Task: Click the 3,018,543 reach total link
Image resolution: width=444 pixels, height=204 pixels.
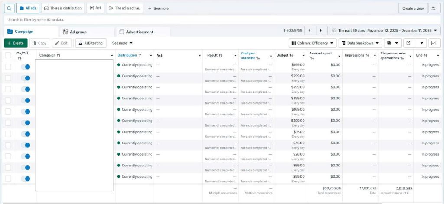Action: 404,188
